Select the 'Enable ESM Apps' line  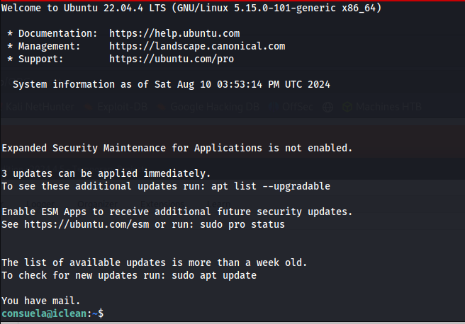(x=177, y=212)
